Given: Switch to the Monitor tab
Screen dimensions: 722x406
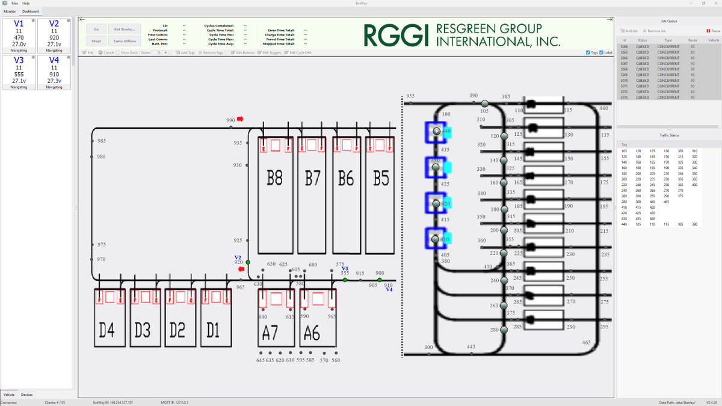Looking at the screenshot, I should [10, 11].
